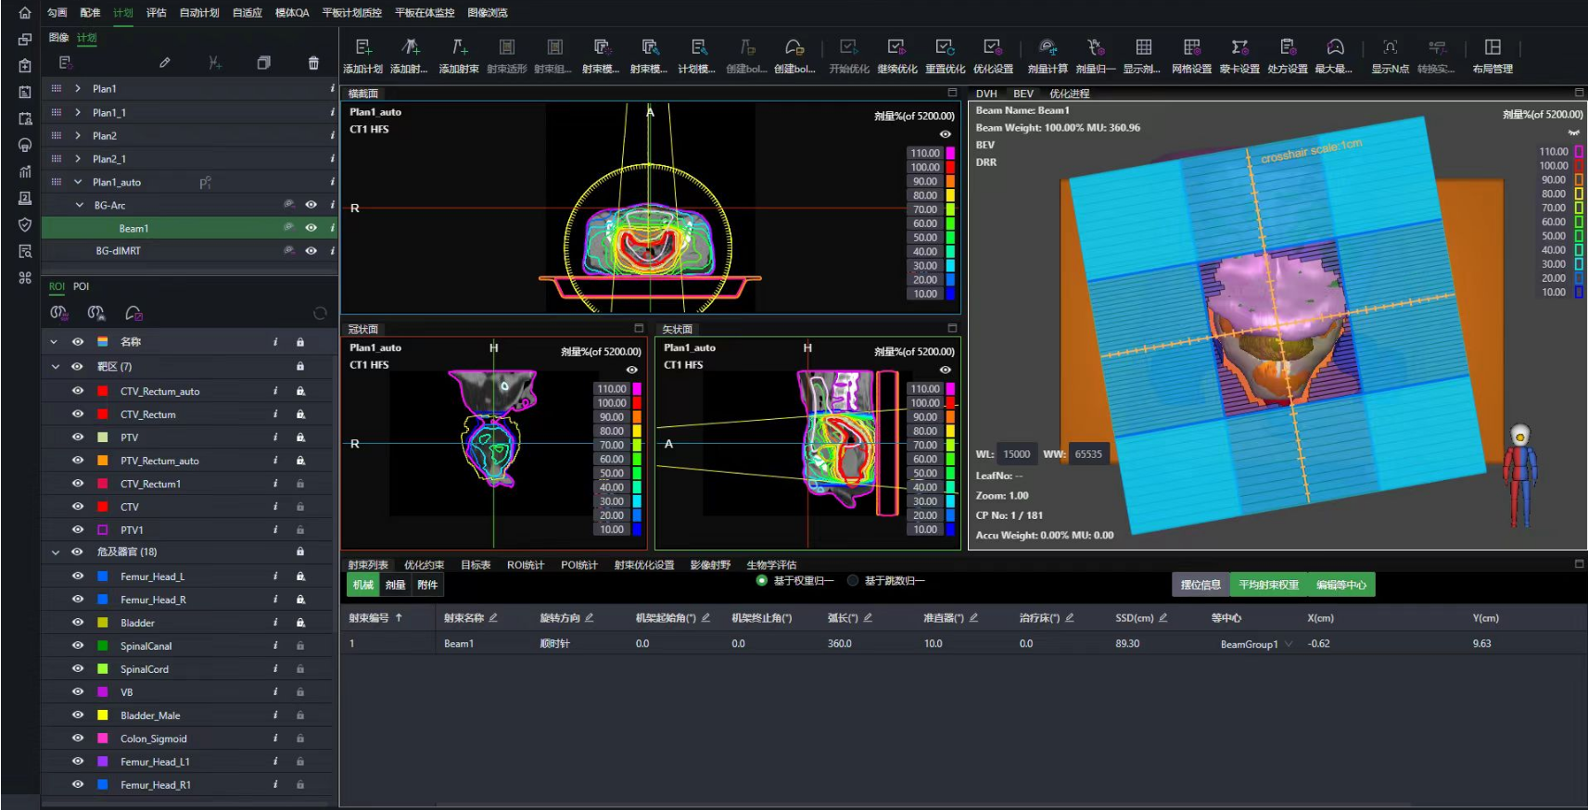This screenshot has width=1588, height=810.
Task: Hide the Bladder ROI with its eye icon
Action: [x=78, y=623]
